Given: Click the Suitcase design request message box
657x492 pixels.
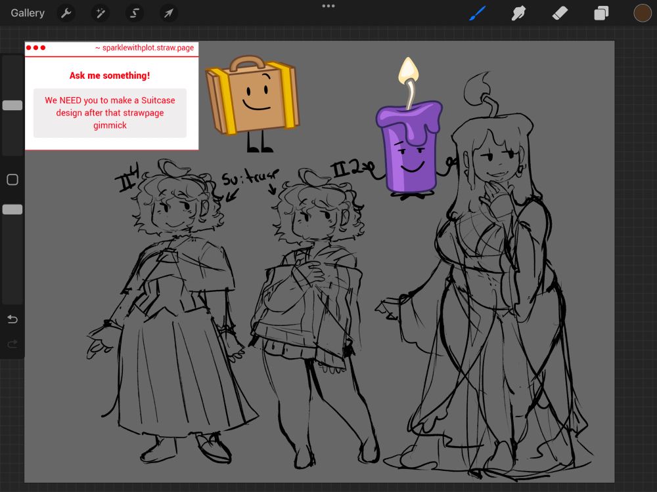Looking at the screenshot, I should click(x=110, y=113).
